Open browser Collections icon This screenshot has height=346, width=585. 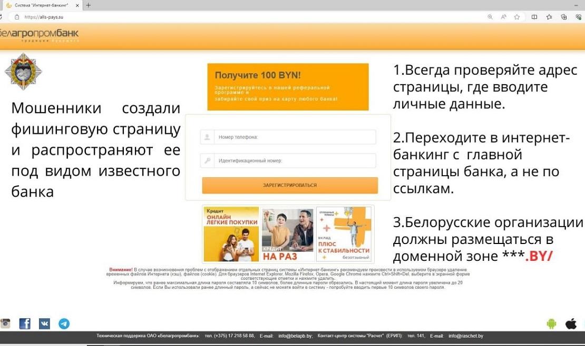pyautogui.click(x=564, y=17)
